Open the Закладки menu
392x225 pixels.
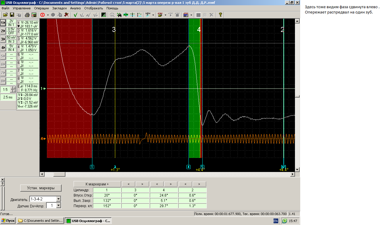tap(60, 8)
